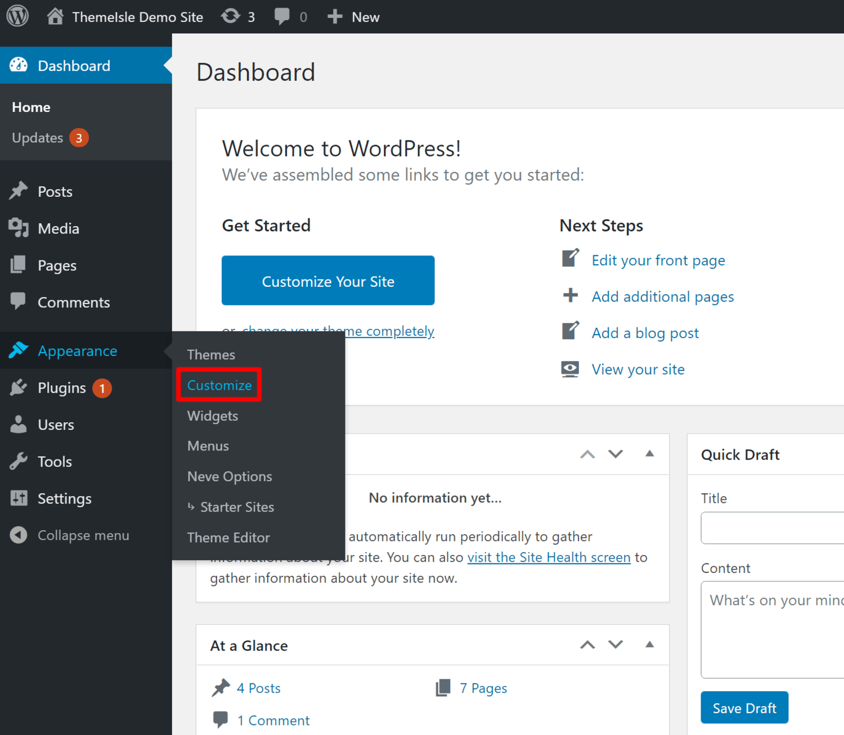Image resolution: width=844 pixels, height=735 pixels.
Task: Open Widgets from the Appearance submenu
Action: (x=213, y=416)
